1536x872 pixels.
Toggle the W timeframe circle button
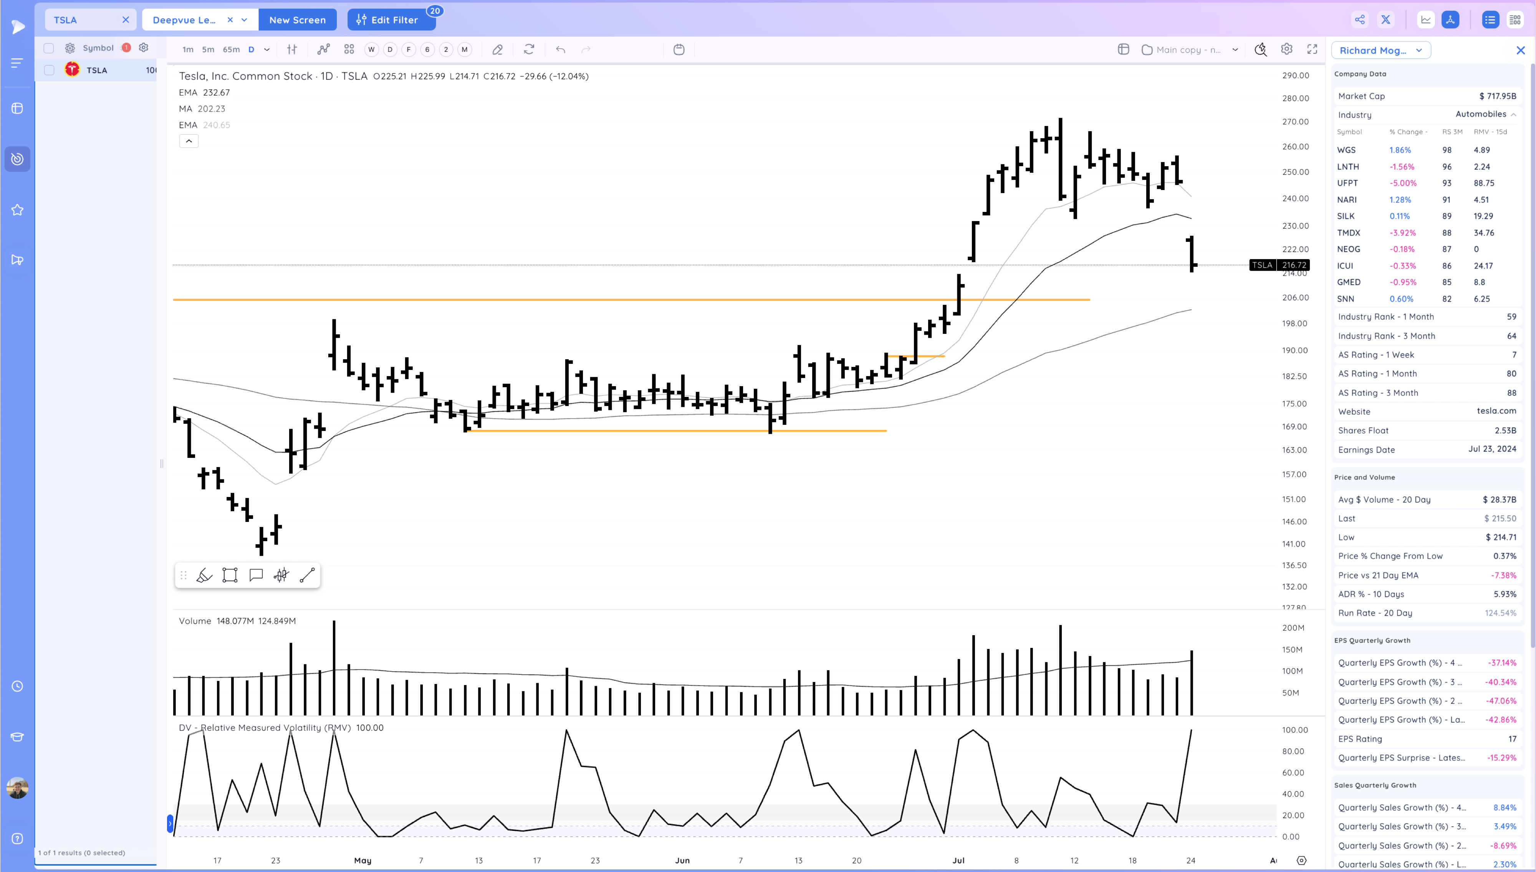tap(371, 50)
